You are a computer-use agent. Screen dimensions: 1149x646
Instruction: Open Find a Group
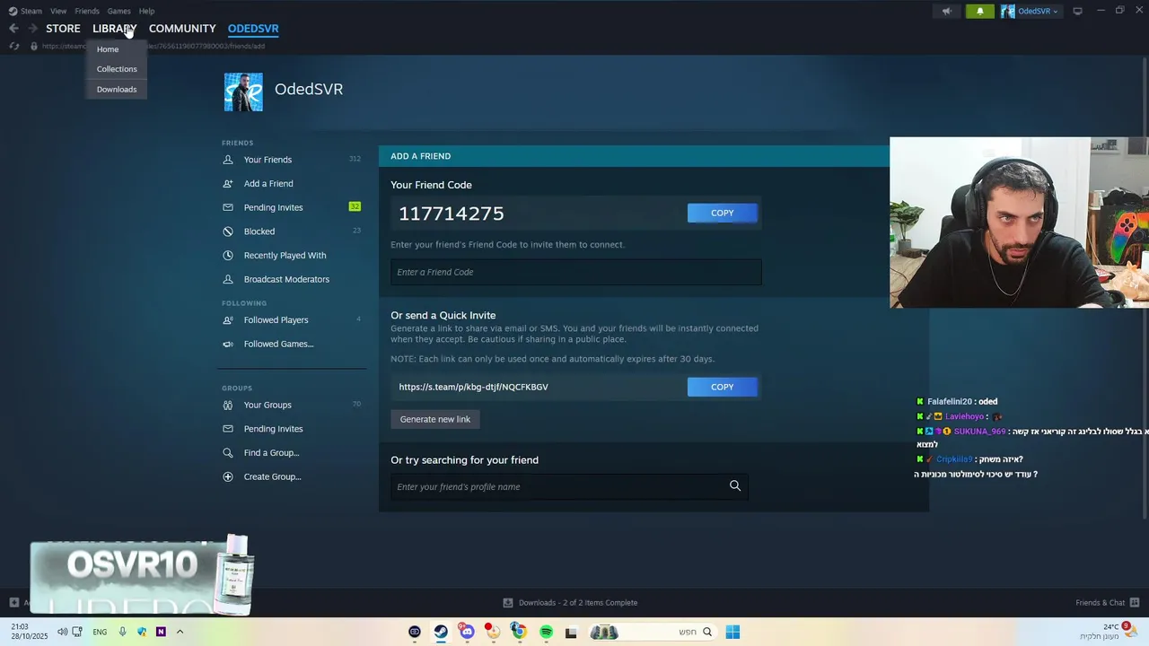point(271,453)
